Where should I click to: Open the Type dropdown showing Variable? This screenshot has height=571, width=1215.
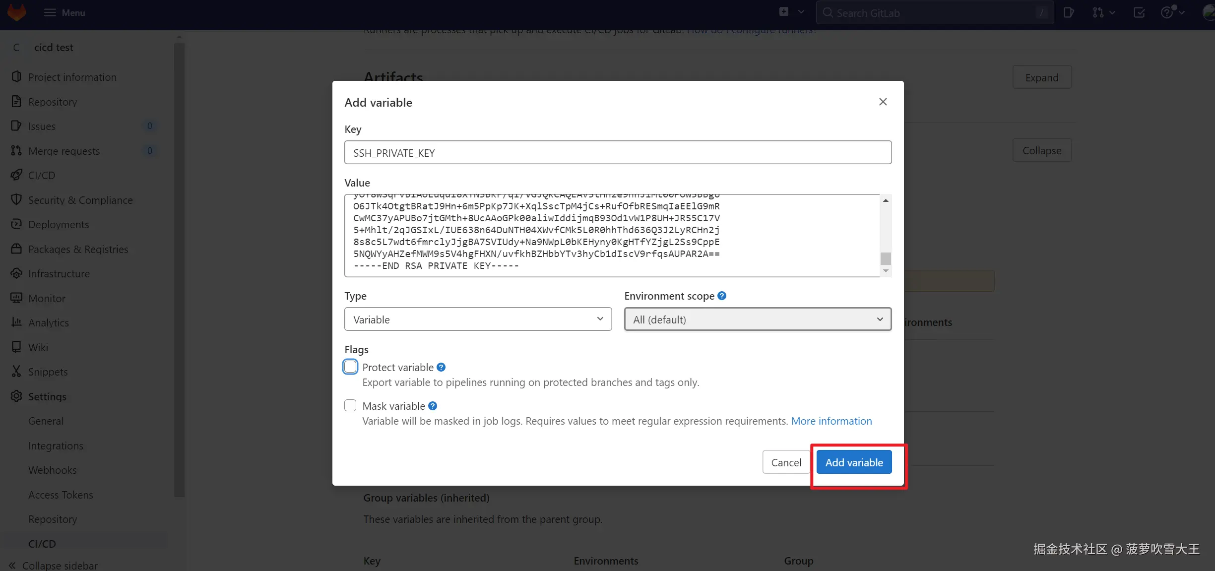[478, 319]
